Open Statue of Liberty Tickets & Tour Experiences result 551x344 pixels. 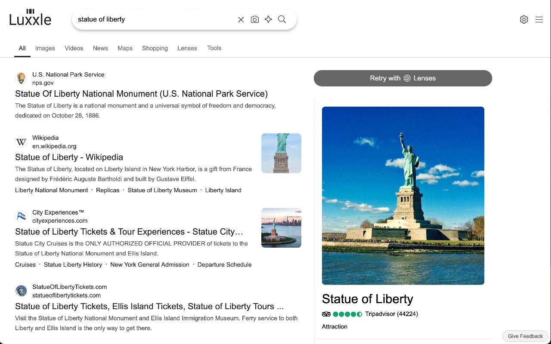click(x=129, y=232)
